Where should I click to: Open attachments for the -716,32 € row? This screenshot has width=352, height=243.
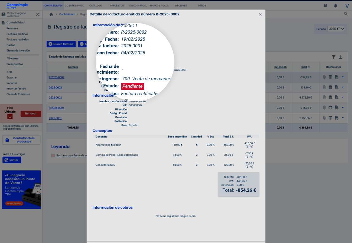click(324, 107)
